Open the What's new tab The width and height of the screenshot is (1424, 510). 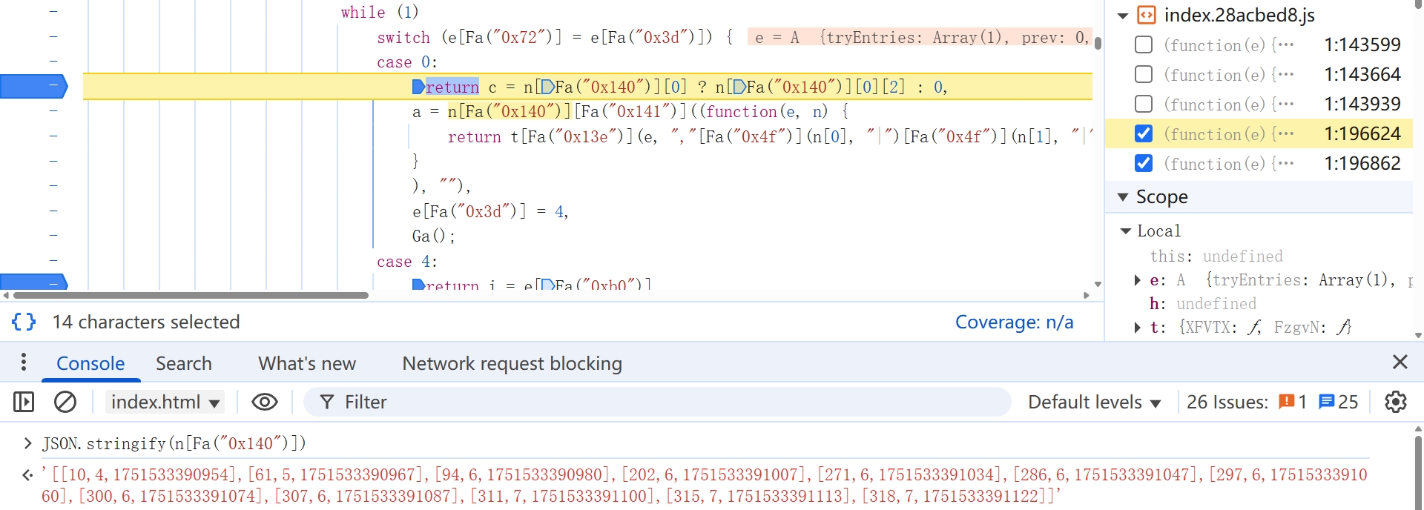tap(307, 363)
